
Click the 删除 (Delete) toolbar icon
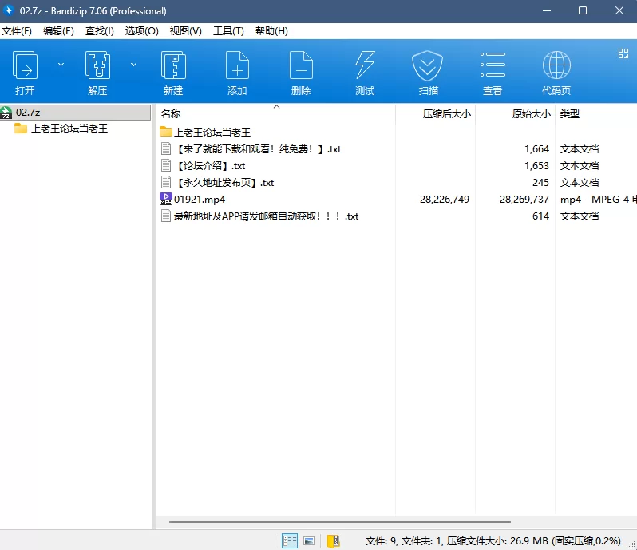pos(301,71)
